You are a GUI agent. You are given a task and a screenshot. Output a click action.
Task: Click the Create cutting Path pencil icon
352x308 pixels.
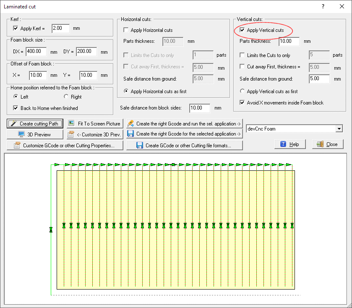[14, 123]
